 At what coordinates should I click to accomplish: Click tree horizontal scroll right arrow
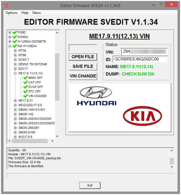click(x=52, y=141)
